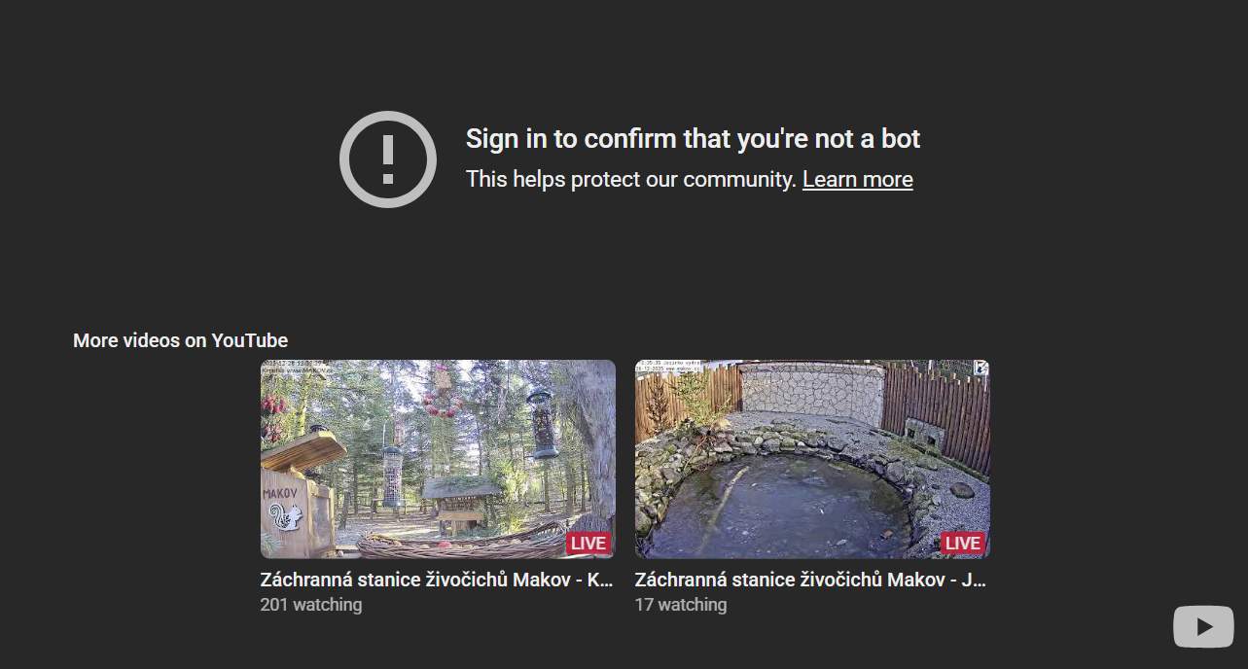Click the '17 watching' text

[681, 605]
